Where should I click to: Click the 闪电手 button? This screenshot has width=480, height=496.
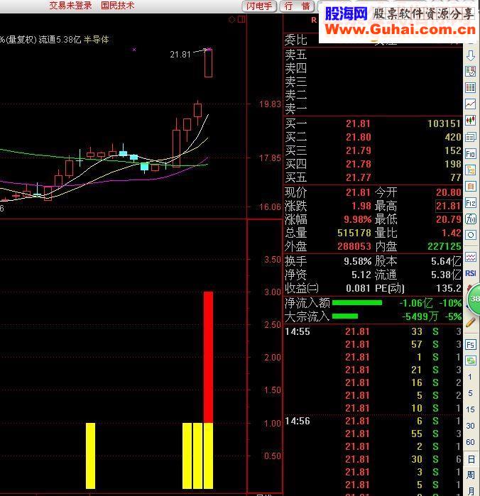(x=259, y=6)
